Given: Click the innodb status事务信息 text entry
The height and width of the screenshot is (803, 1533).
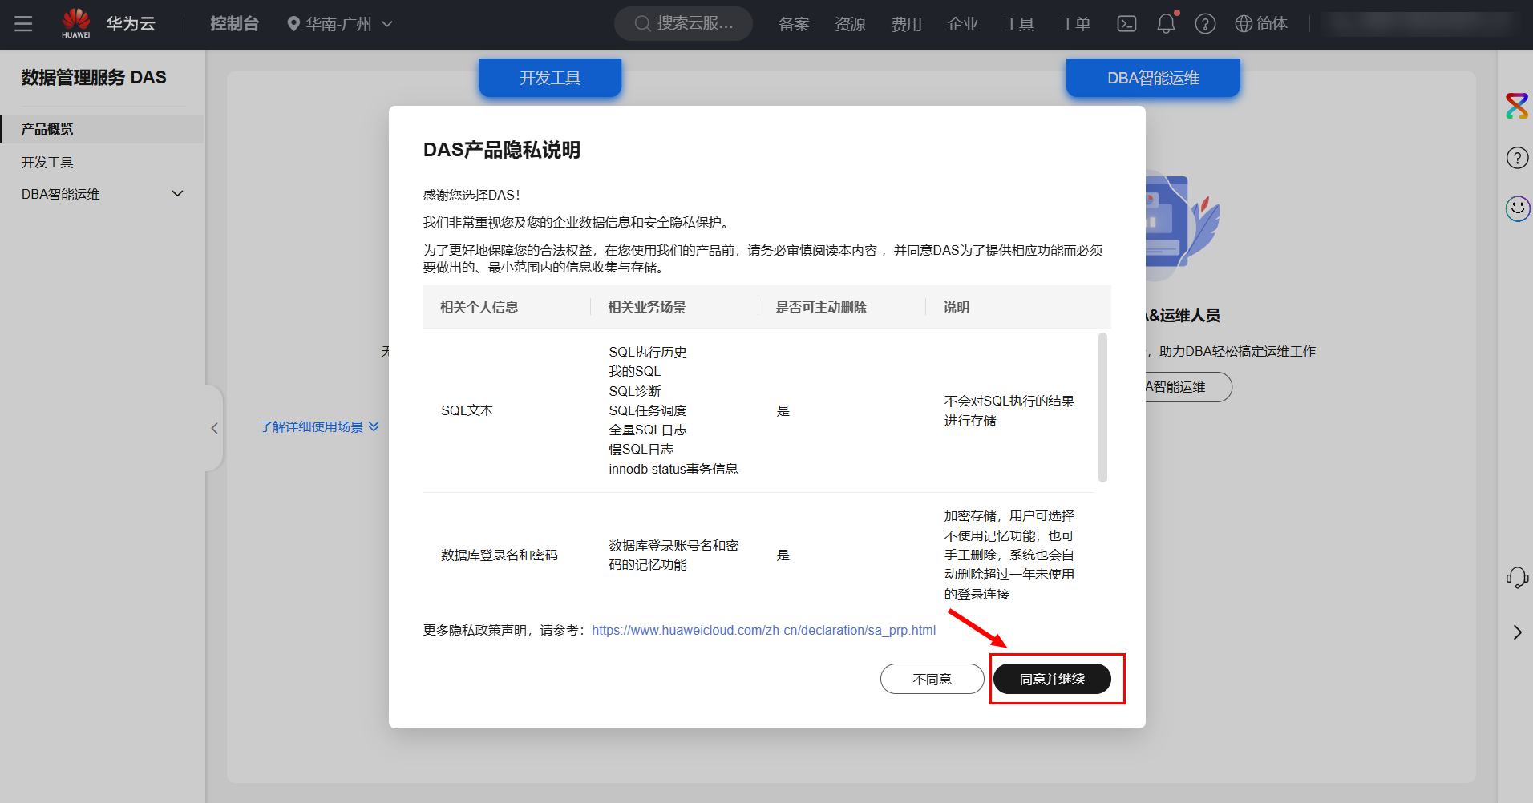Looking at the screenshot, I should [673, 469].
